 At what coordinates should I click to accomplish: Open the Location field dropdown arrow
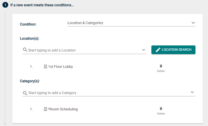pos(143,50)
